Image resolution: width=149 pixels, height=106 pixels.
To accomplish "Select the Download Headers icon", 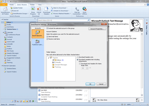I will [x=46, y=9].
